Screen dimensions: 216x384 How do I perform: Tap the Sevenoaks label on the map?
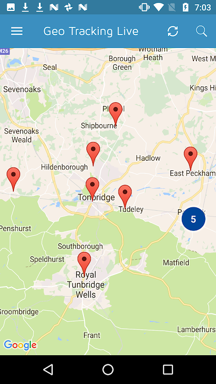(22, 89)
